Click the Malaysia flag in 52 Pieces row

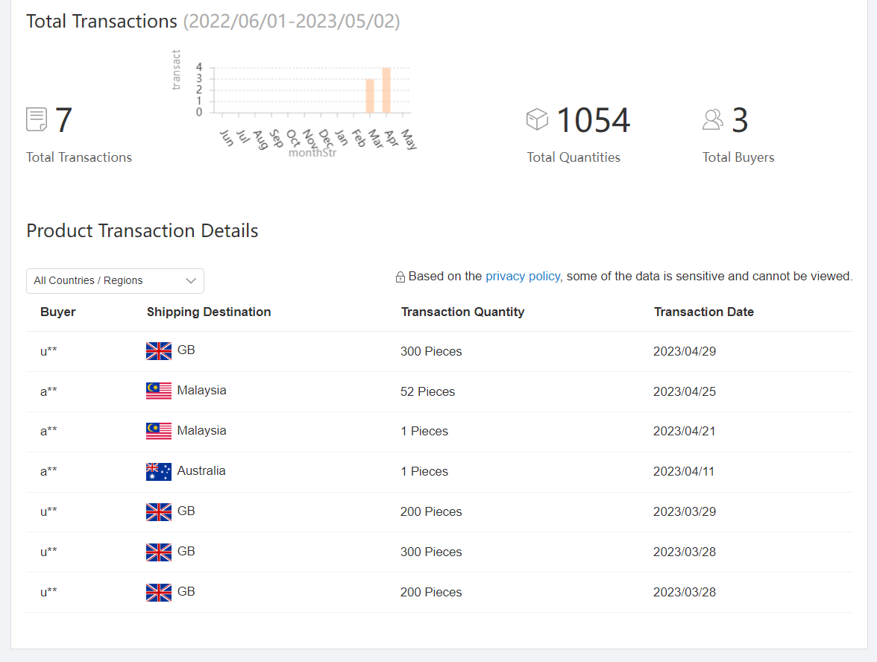click(159, 391)
